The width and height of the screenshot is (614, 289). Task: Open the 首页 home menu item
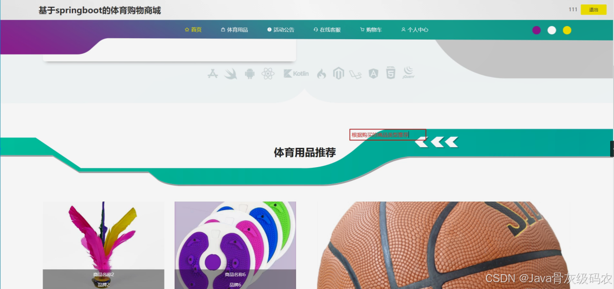click(193, 30)
